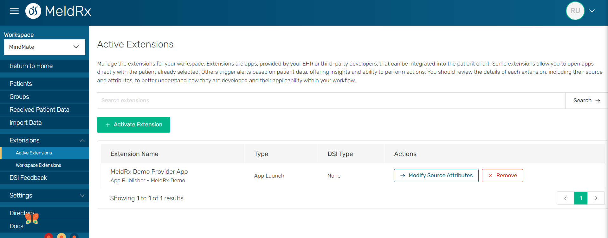
Task: Click the App Launch type cell
Action: (269, 176)
